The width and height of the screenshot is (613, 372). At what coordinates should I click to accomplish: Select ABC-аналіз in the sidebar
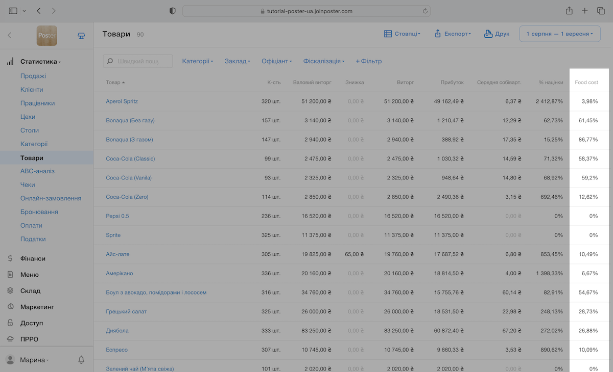pos(37,171)
